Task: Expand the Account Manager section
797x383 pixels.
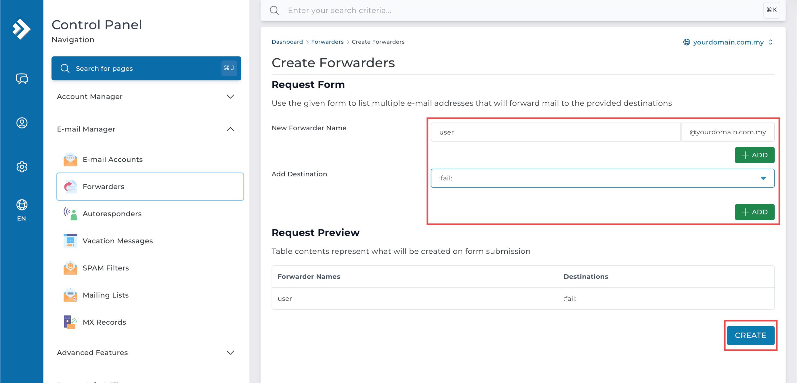Action: click(146, 97)
